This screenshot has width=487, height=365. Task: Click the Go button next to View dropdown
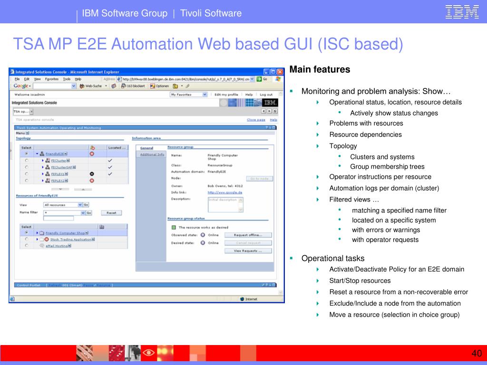(86, 204)
